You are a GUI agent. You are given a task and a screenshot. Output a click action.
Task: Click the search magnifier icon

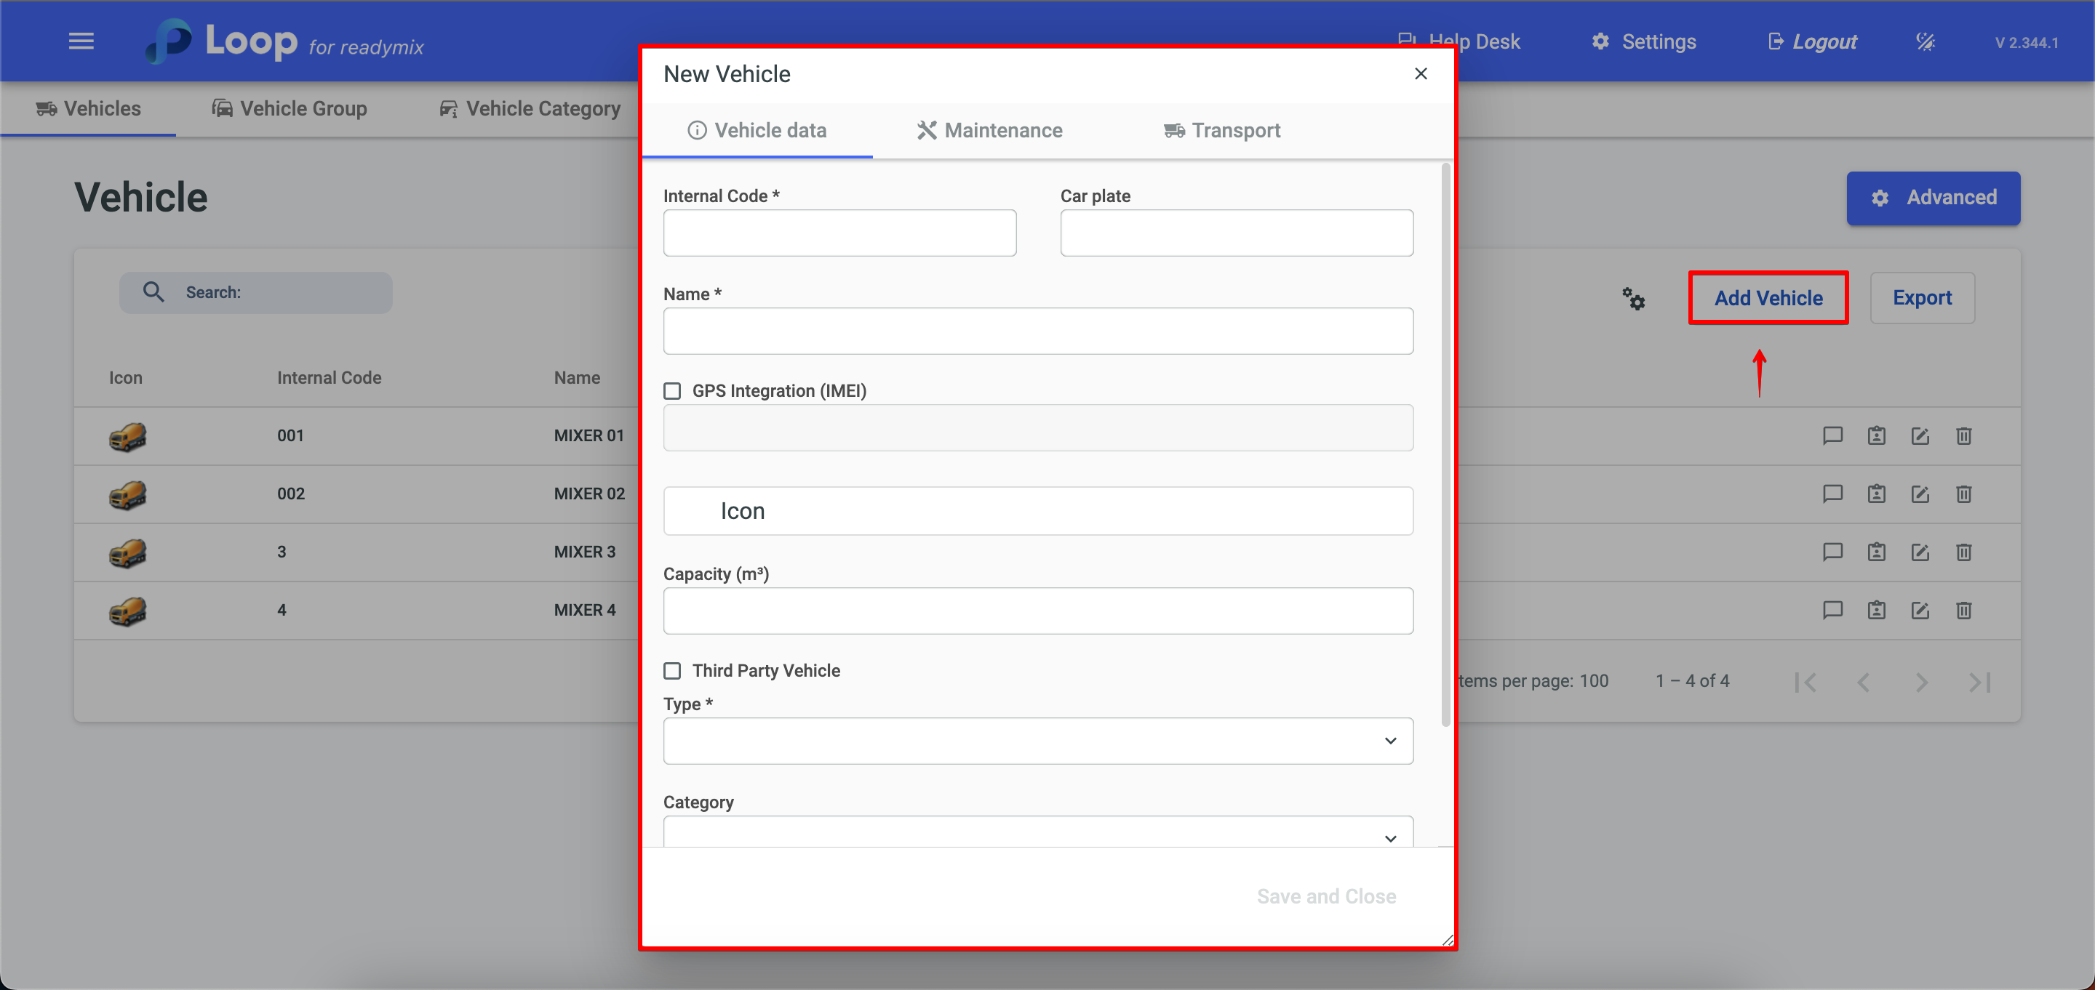[x=153, y=291]
